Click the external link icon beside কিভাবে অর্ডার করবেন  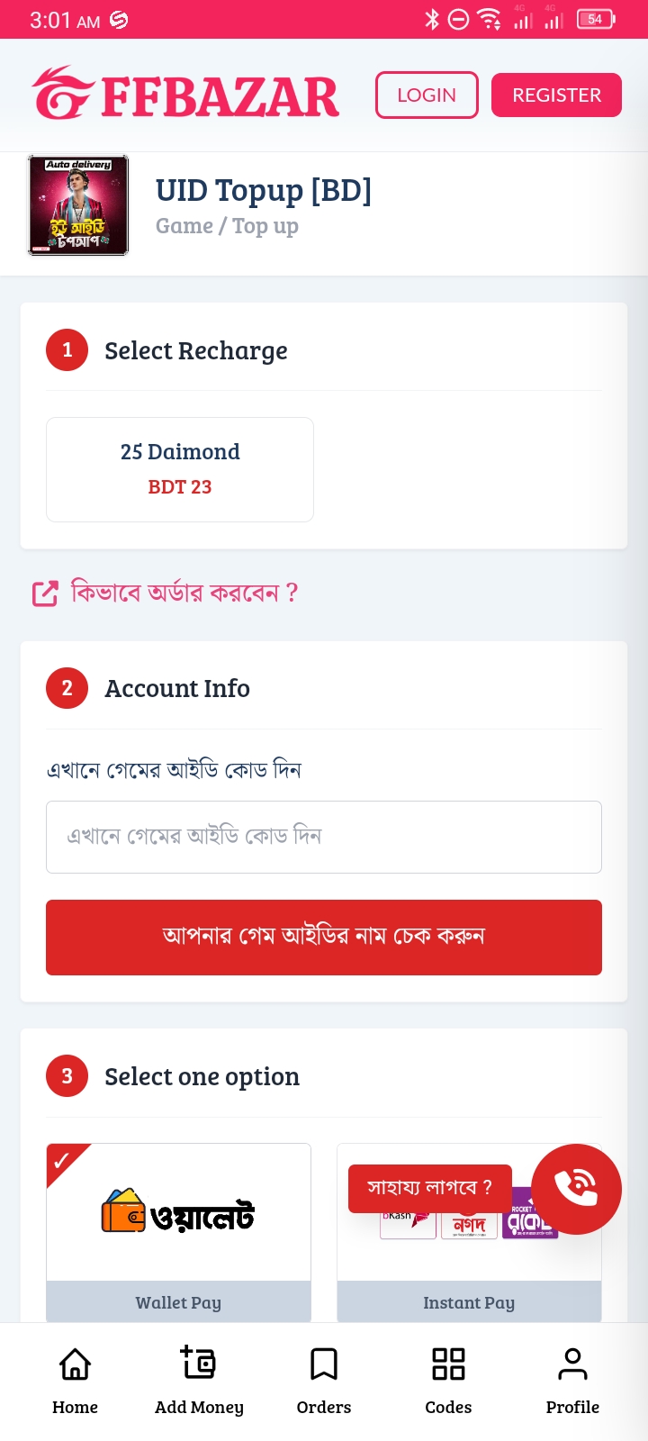(45, 594)
